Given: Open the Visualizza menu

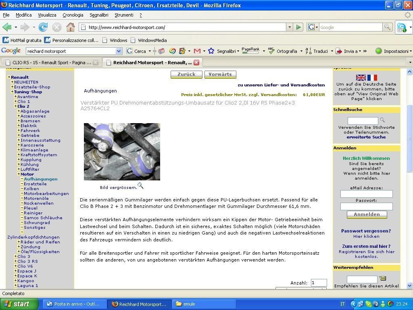Looking at the screenshot, I should tap(47, 15).
